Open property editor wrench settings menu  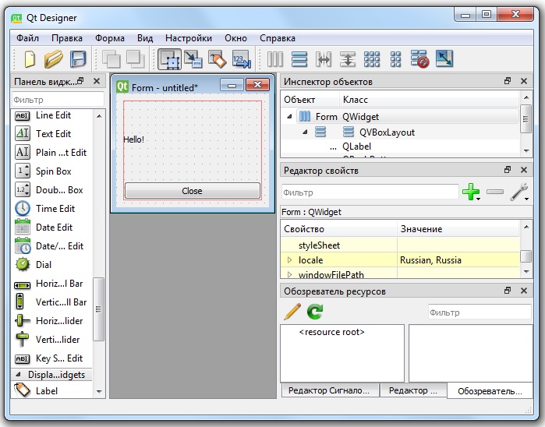coord(519,192)
